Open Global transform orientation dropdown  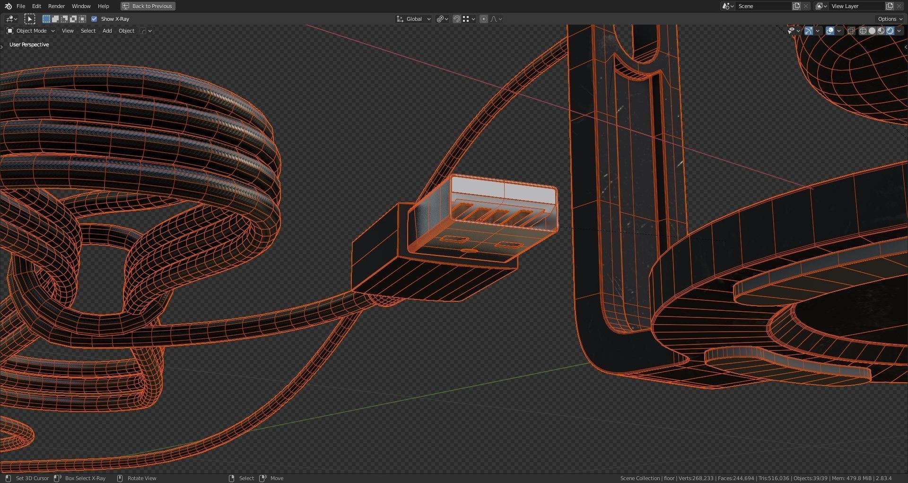414,19
